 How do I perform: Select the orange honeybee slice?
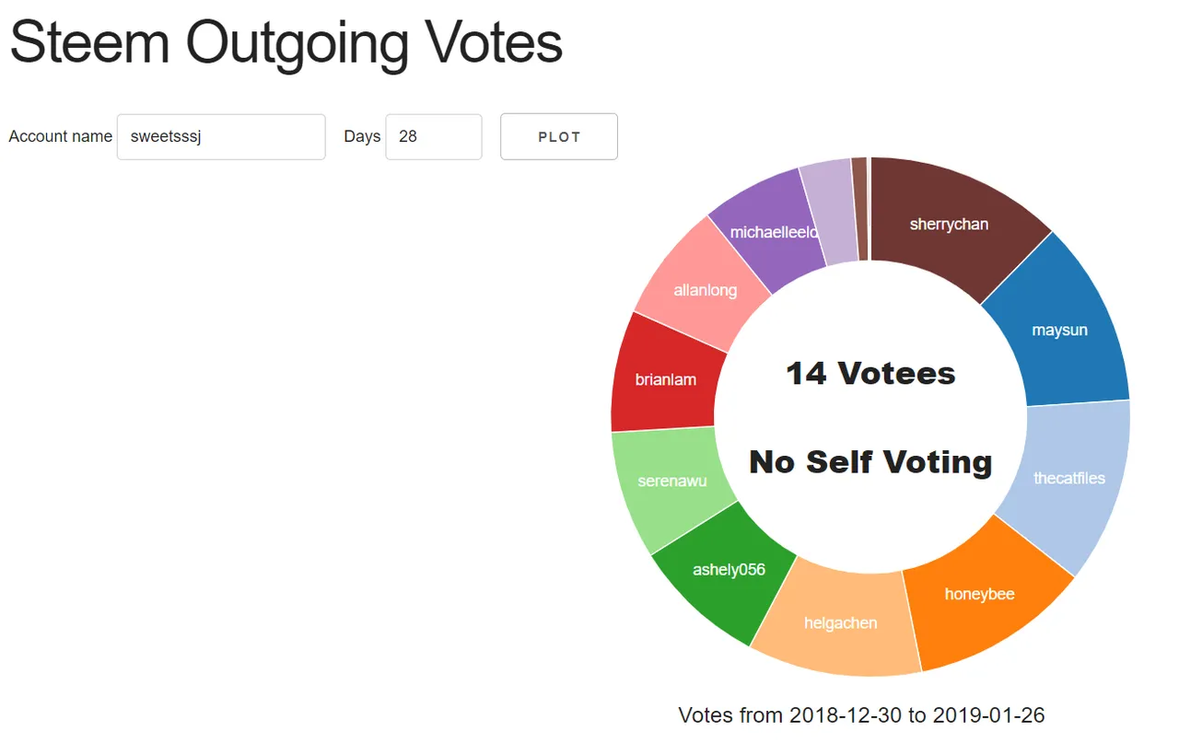click(x=980, y=594)
